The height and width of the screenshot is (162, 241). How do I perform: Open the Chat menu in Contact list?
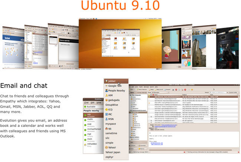click(86, 103)
